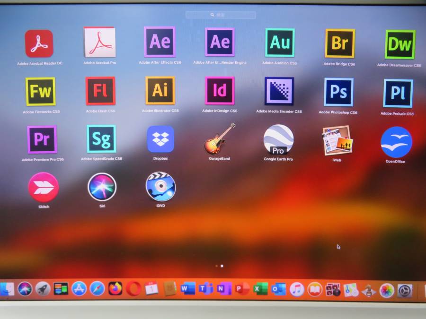Open the Skitch app
The width and height of the screenshot is (426, 319).
pos(44,187)
